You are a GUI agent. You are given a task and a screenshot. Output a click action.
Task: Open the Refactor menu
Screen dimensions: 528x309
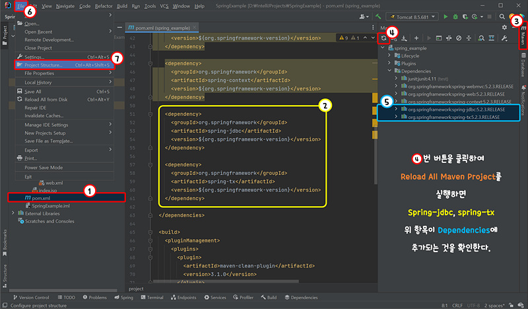(104, 6)
